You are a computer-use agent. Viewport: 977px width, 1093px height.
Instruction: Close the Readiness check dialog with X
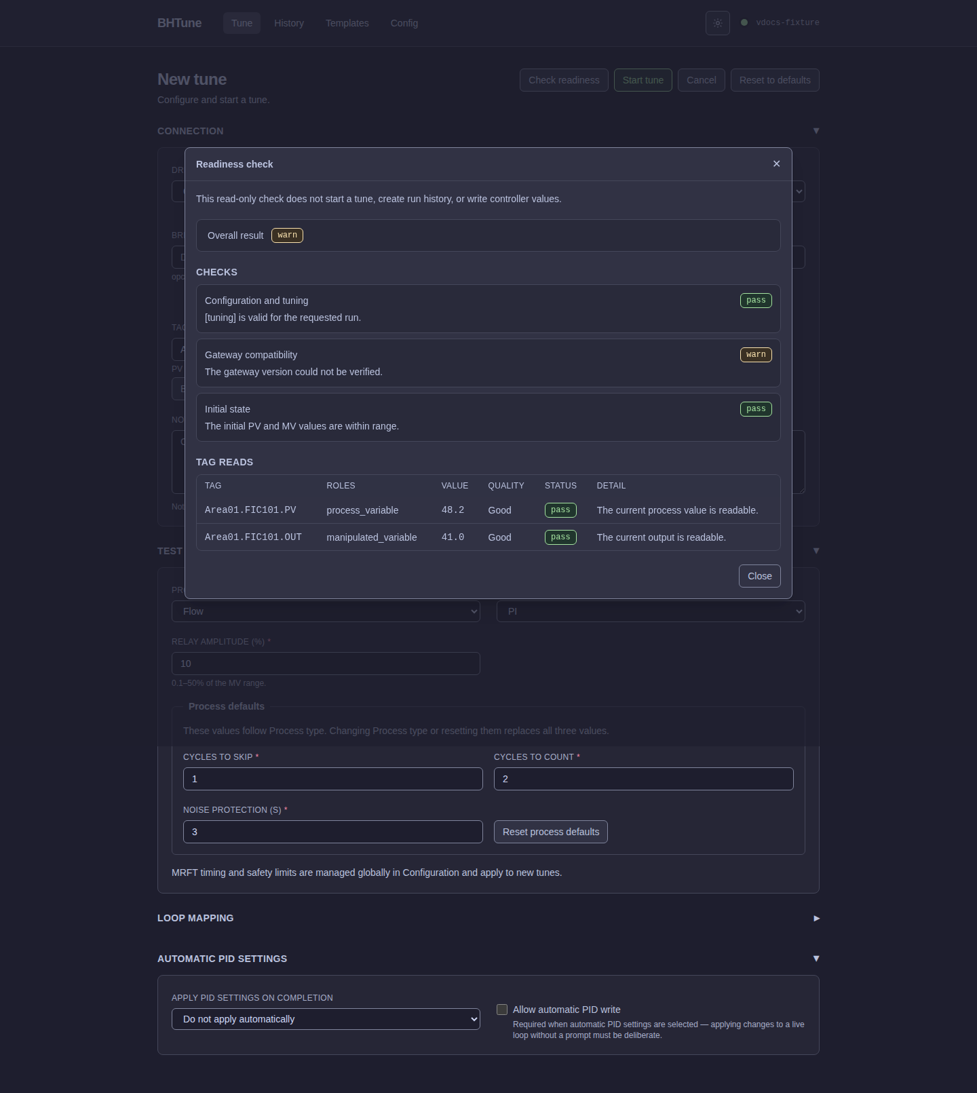point(777,164)
